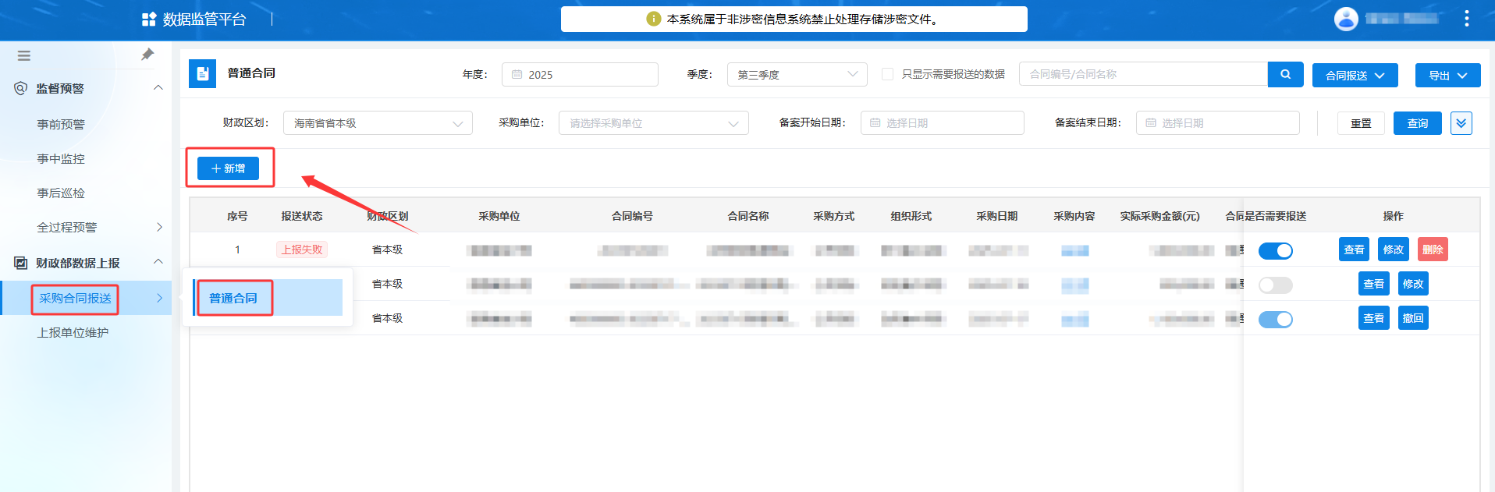Image resolution: width=1495 pixels, height=492 pixels.
Task: Click the 查询 button
Action: point(1417,123)
